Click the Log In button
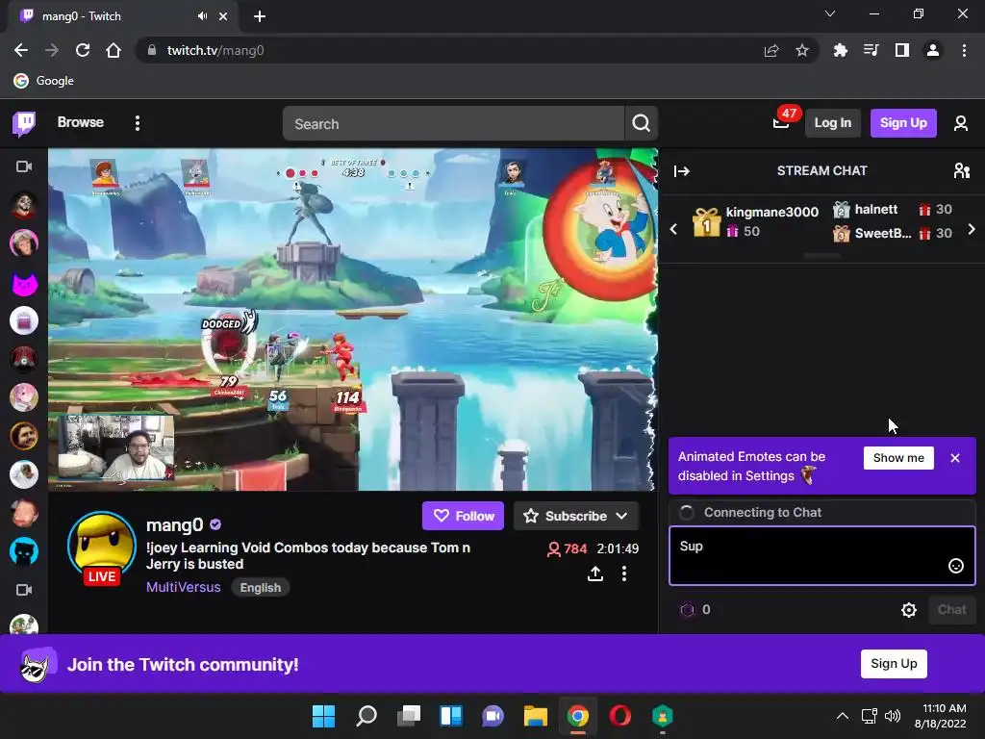The width and height of the screenshot is (985, 739). tap(832, 123)
